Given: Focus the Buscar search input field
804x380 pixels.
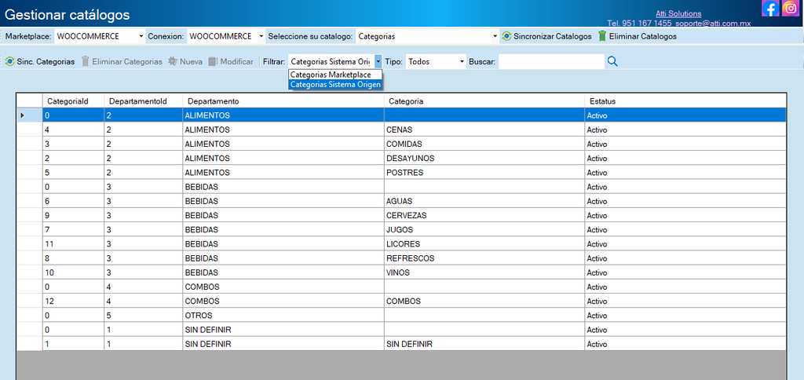Looking at the screenshot, I should point(551,61).
